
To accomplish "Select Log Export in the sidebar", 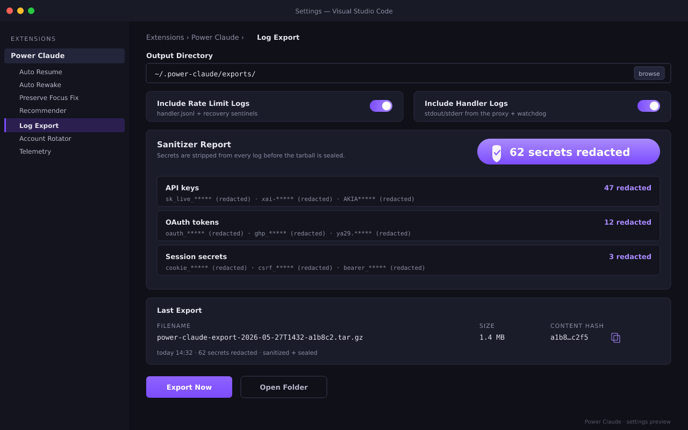I will click(x=64, y=125).
